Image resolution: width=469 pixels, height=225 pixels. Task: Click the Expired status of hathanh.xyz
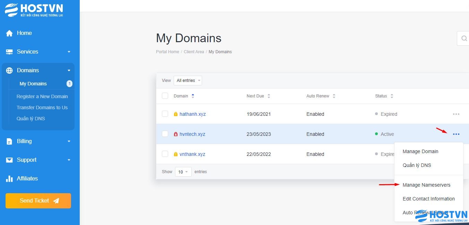click(386, 114)
